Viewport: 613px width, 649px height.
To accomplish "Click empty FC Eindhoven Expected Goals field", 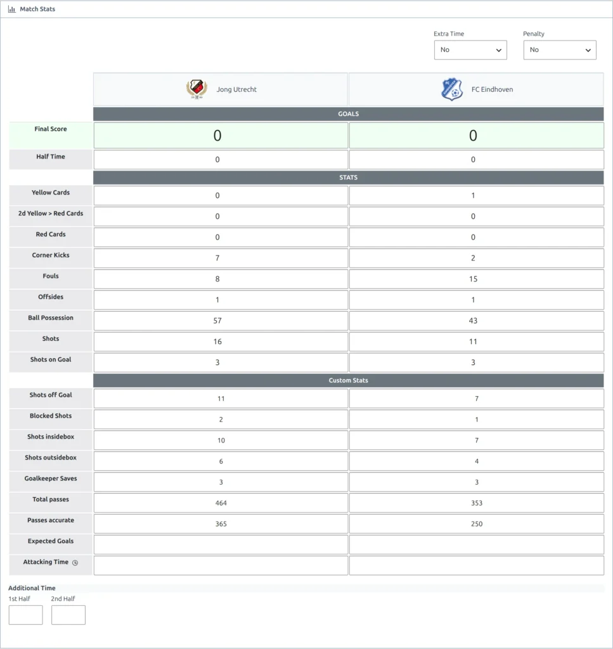I will [x=477, y=544].
